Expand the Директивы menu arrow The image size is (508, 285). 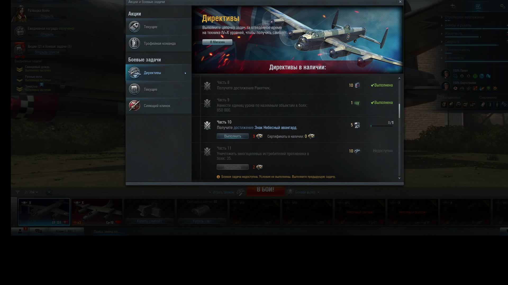coord(185,73)
